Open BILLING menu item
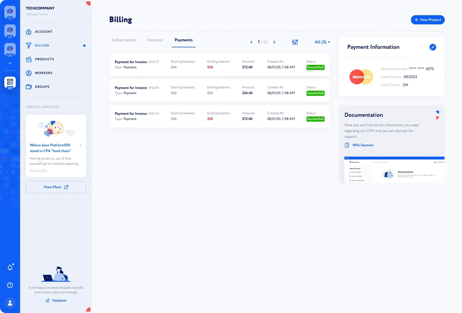Viewport: 462px width, 313px height. (42, 46)
